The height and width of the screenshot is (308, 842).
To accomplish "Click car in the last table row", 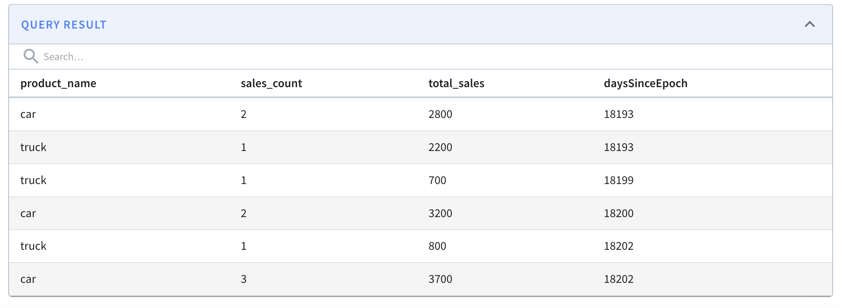I will point(28,279).
